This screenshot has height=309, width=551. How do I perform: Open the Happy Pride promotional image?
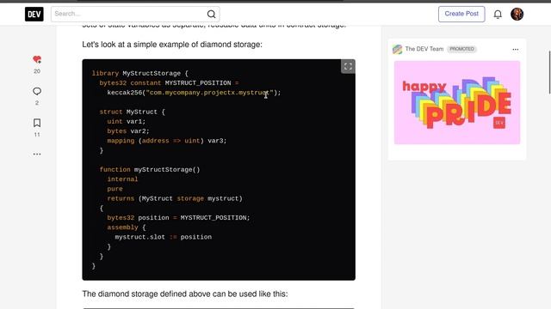pos(457,102)
